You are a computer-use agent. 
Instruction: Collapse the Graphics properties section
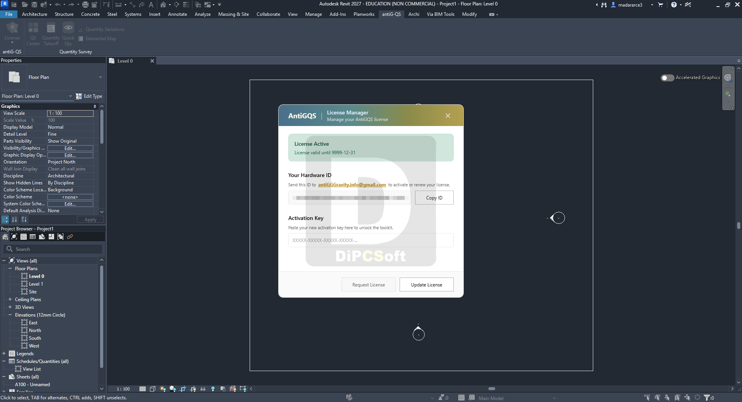click(95, 106)
